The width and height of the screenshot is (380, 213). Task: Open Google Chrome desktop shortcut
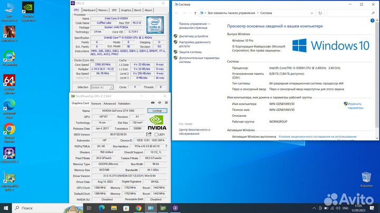(9, 133)
